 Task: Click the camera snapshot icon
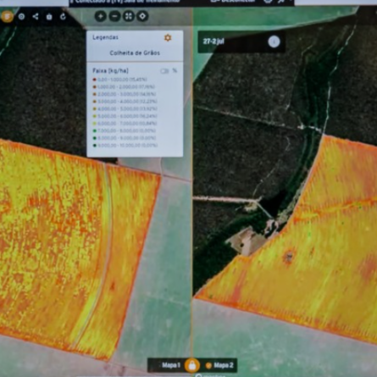tap(49, 17)
